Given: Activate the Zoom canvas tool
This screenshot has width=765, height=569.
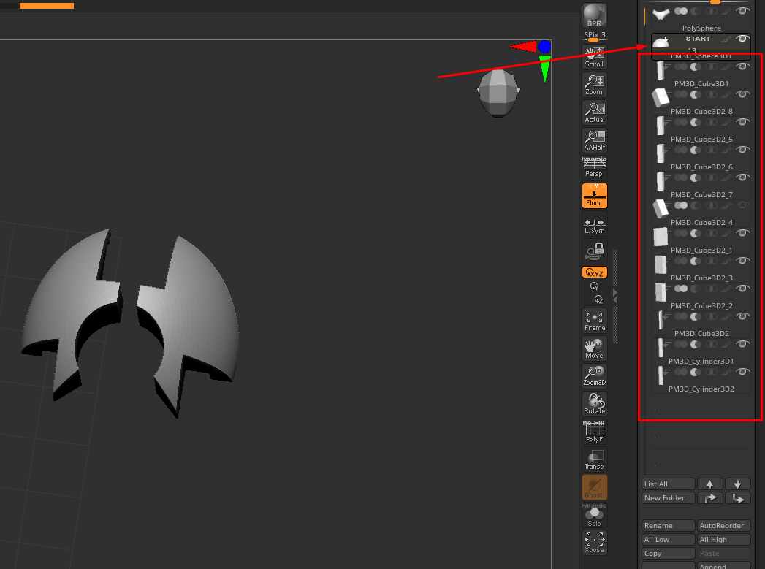Looking at the screenshot, I should 594,85.
